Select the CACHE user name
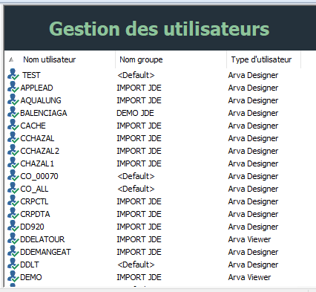316x292 pixels. click(x=33, y=126)
